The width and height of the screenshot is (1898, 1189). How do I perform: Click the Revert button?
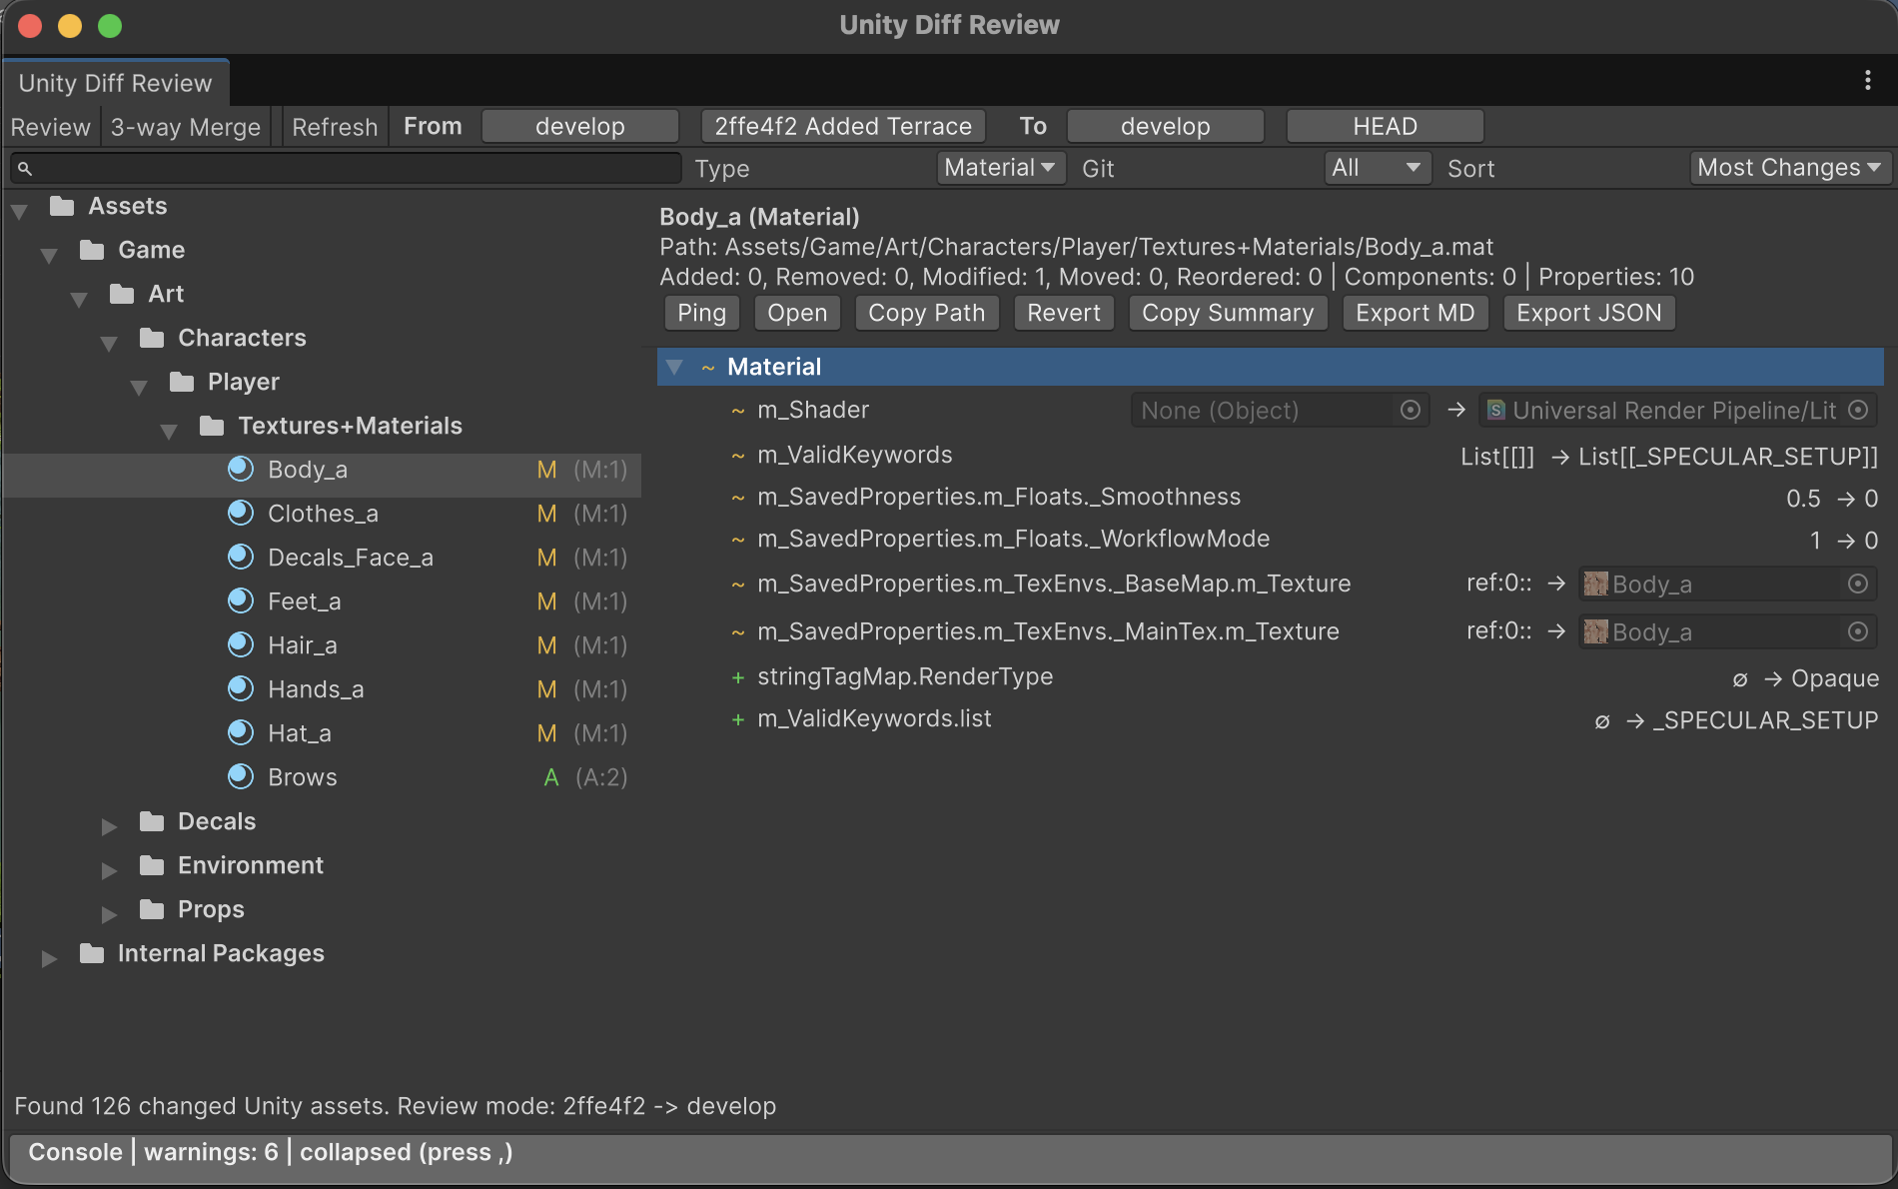1063,313
